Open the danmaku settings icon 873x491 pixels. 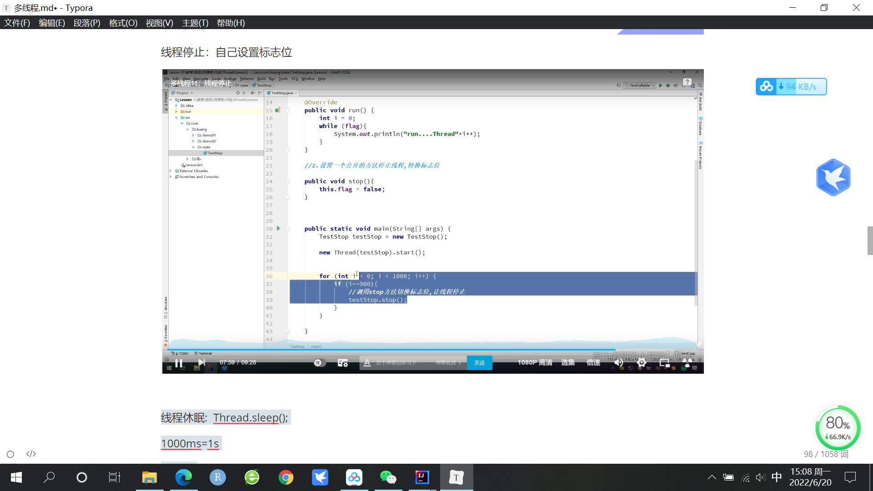342,363
